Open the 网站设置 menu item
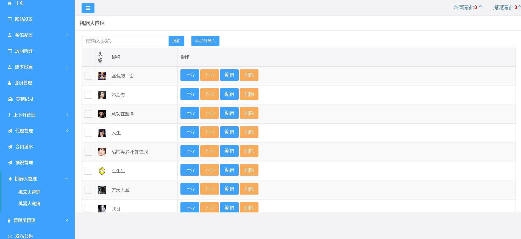521x239 pixels. coord(24,19)
